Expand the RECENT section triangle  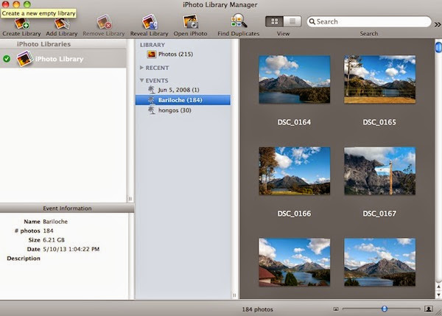tap(141, 68)
